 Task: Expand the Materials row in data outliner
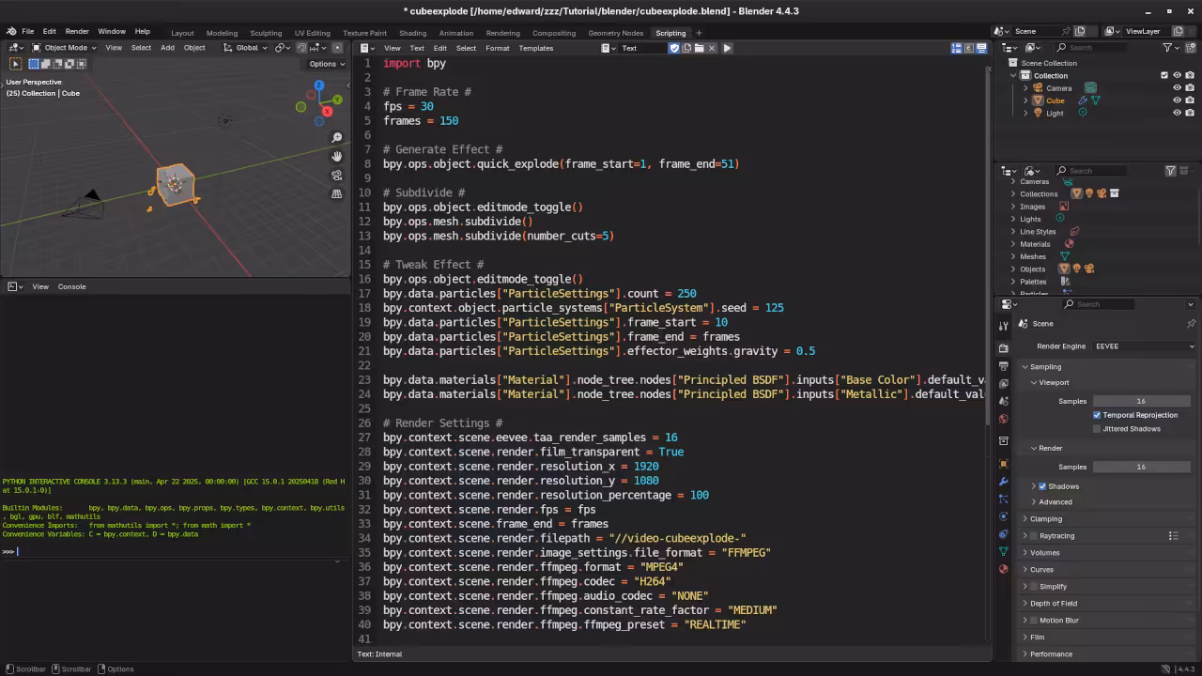1013,244
